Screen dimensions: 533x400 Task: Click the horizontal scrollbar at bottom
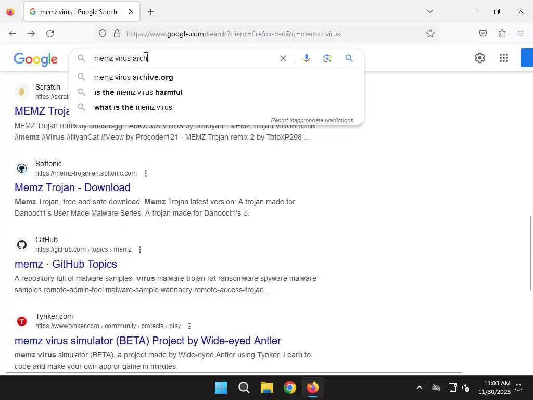234,373
